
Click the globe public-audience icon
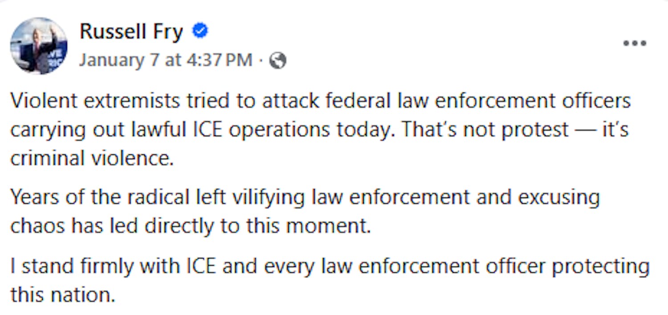tap(278, 60)
